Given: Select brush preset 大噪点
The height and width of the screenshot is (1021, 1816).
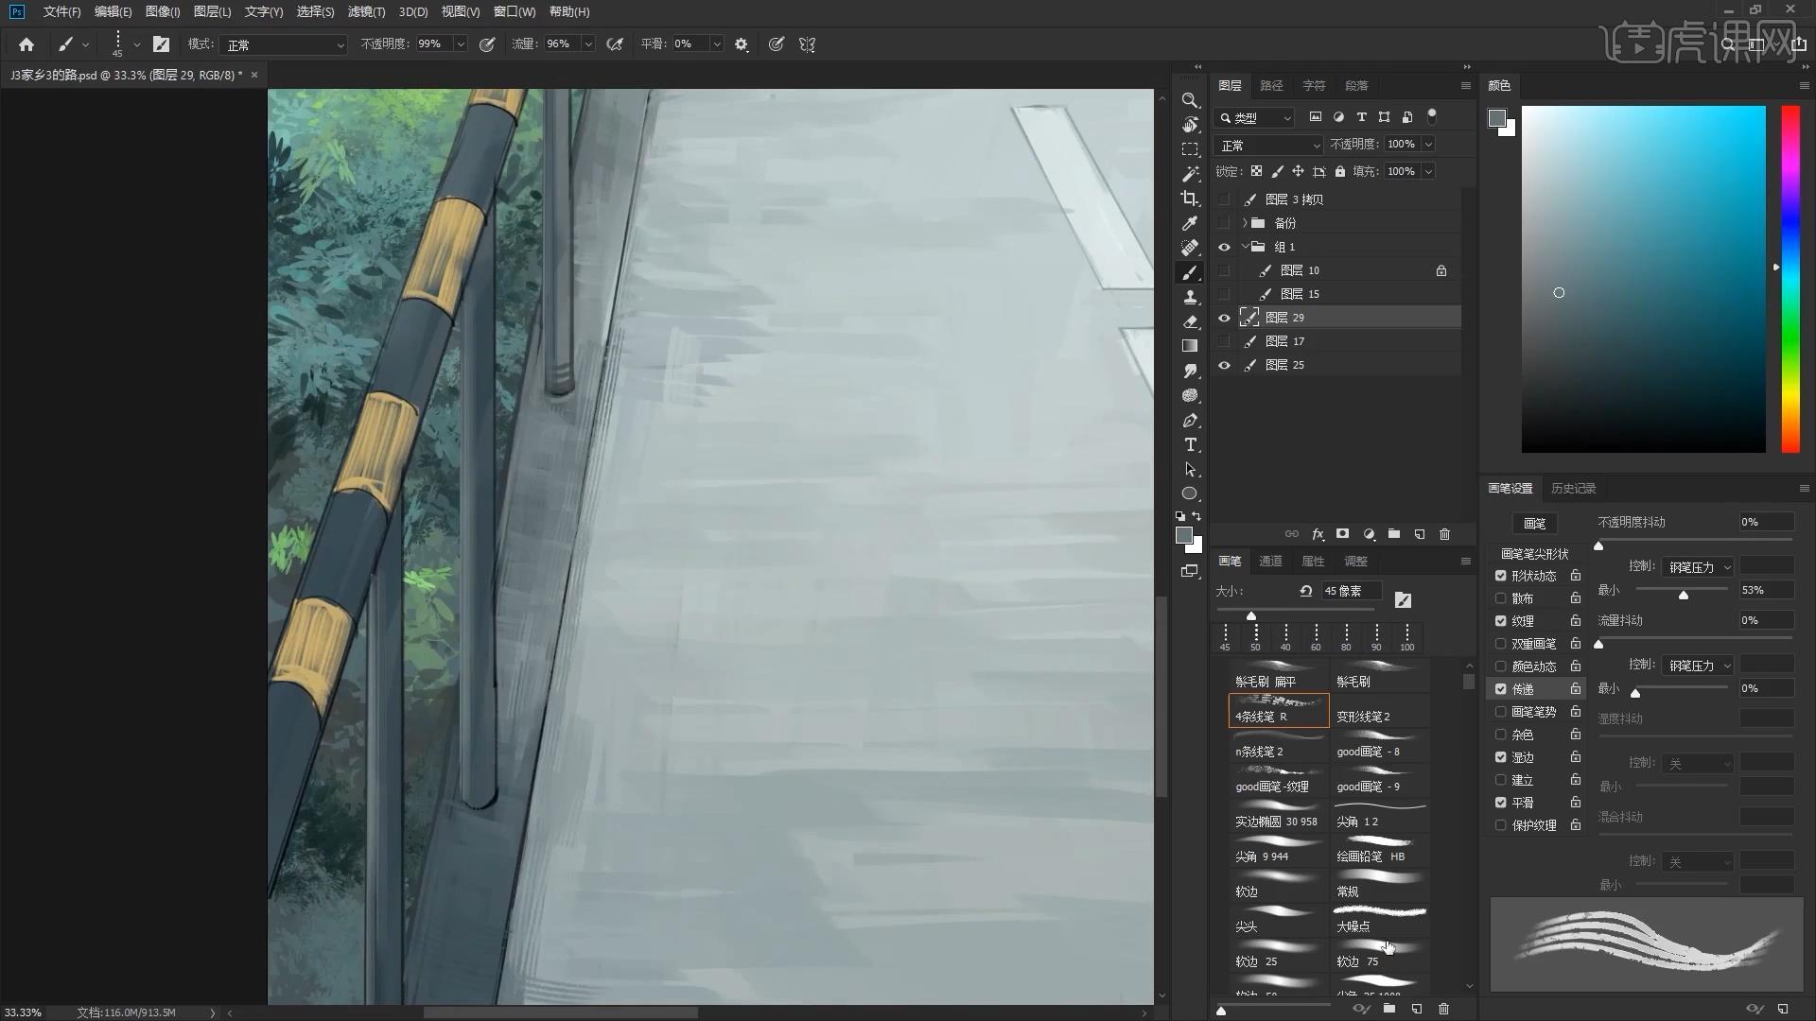Looking at the screenshot, I should 1381,920.
